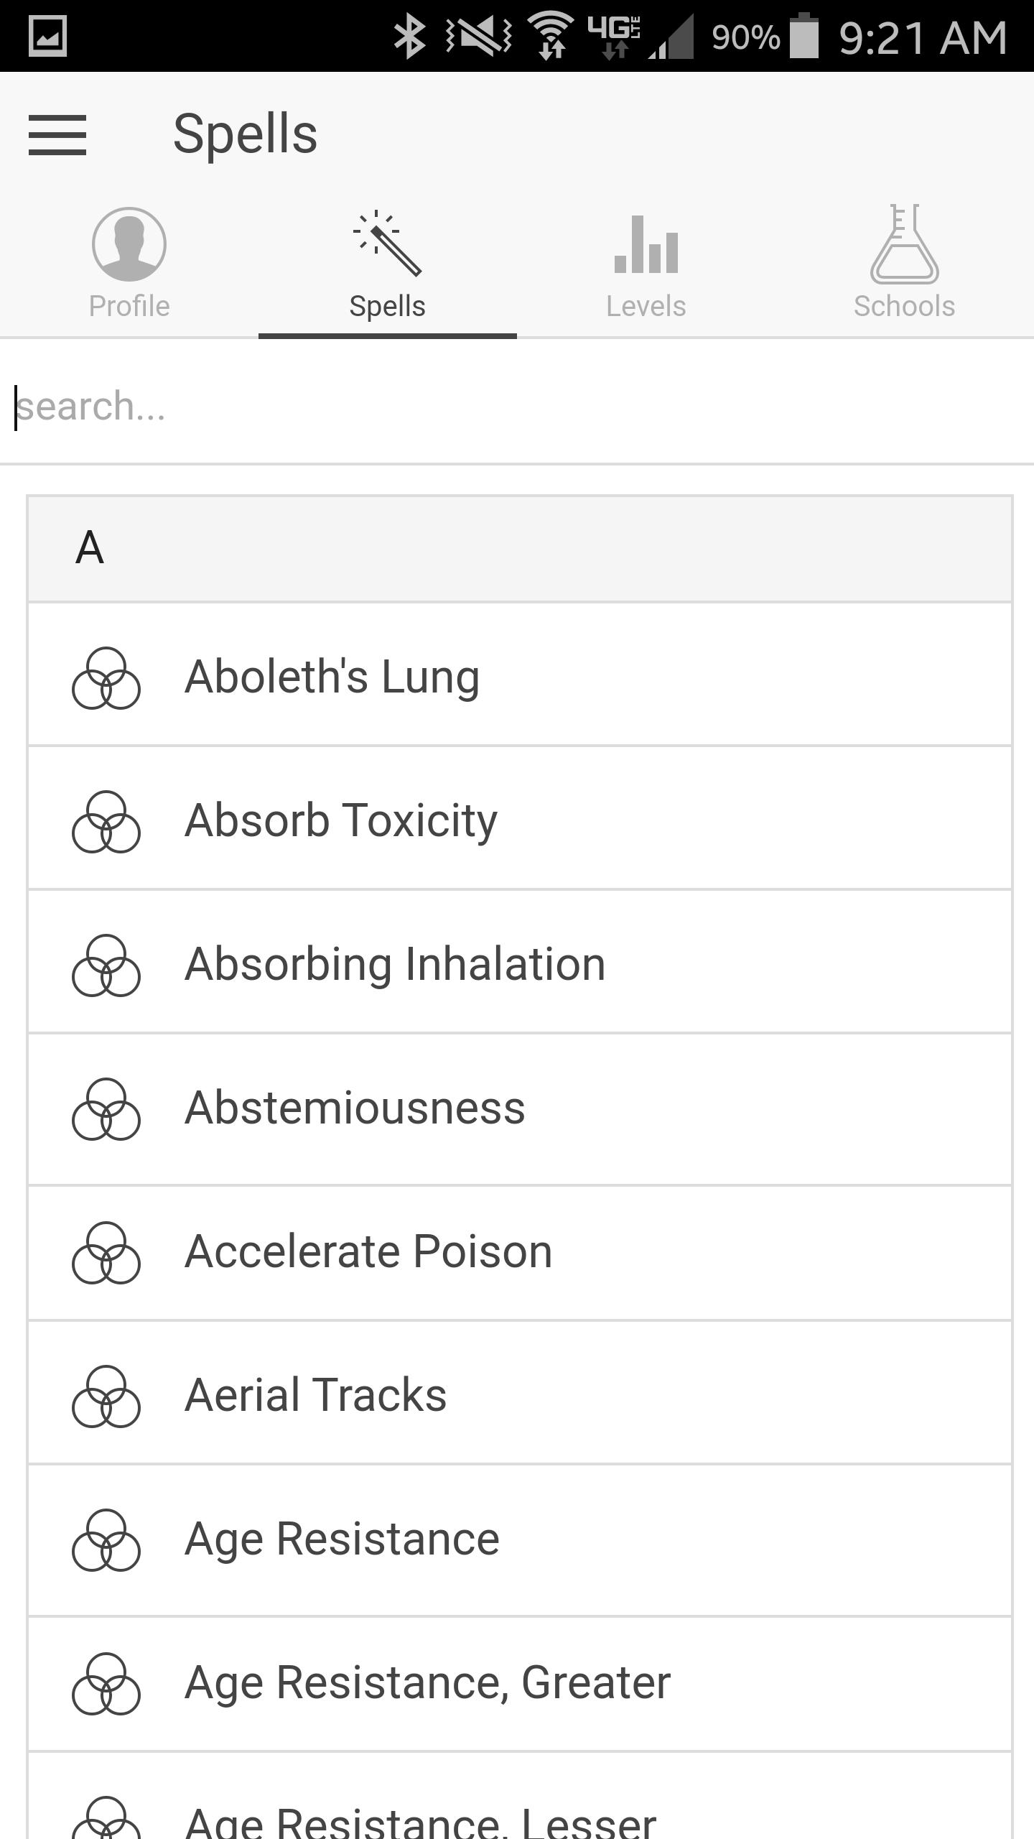The height and width of the screenshot is (1839, 1034).
Task: Focus the spell search field
Action: [517, 407]
